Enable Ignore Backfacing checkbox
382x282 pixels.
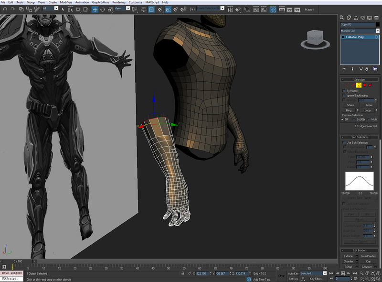pyautogui.click(x=344, y=96)
